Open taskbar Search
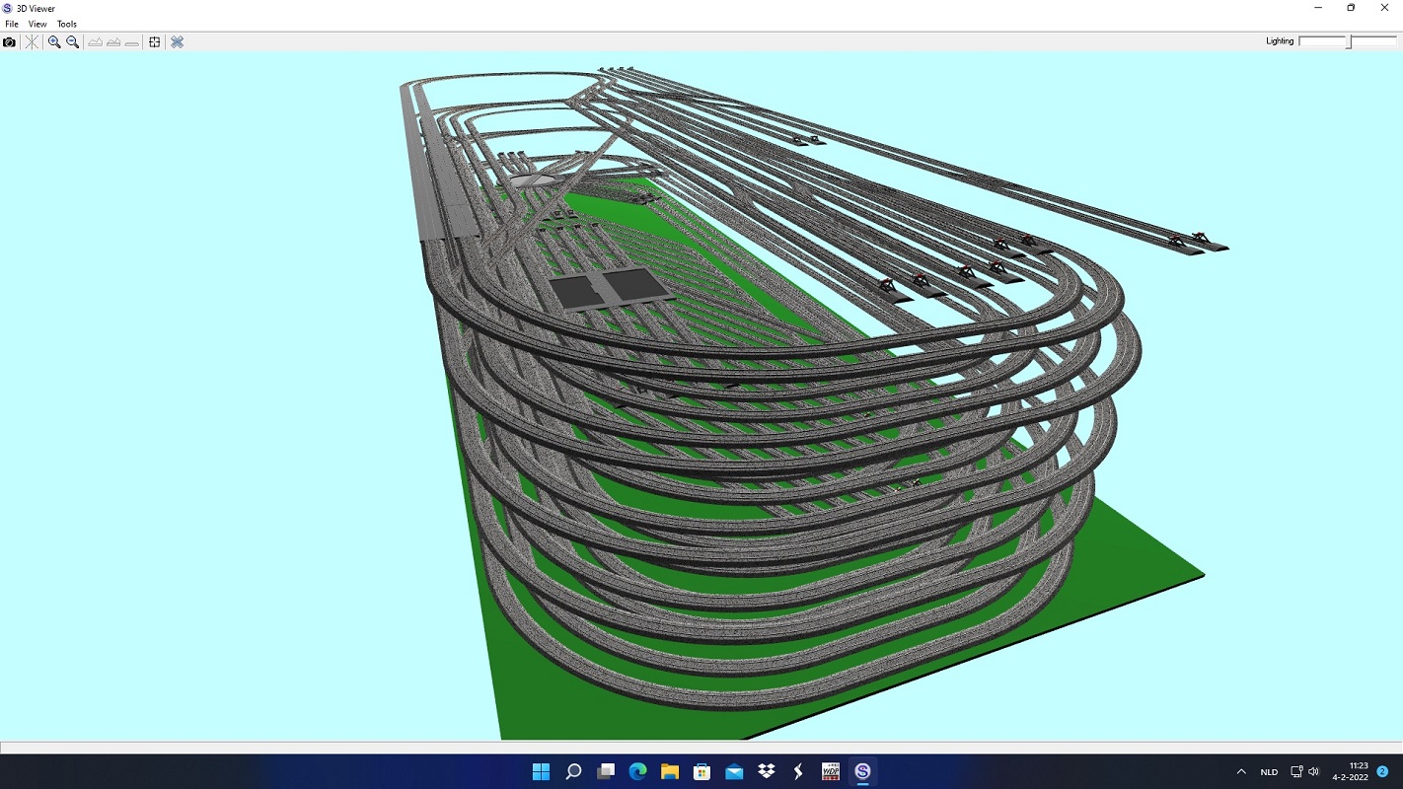 point(573,771)
